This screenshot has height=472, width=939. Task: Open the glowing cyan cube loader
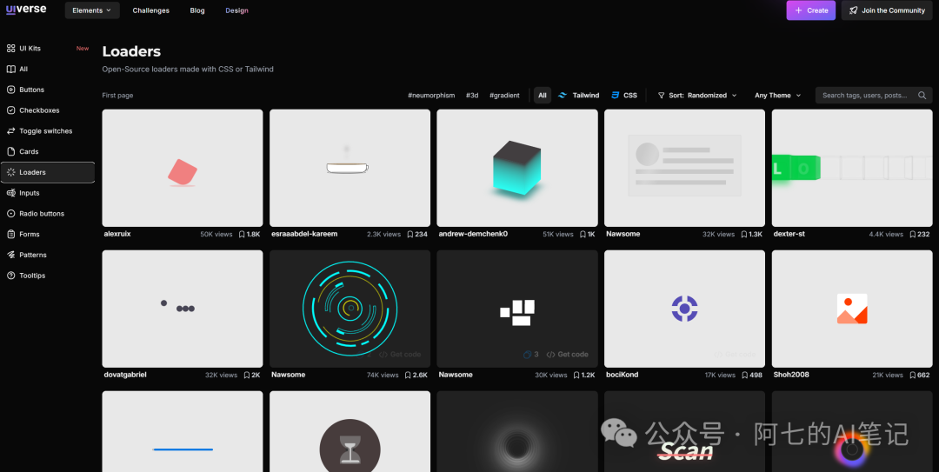517,168
